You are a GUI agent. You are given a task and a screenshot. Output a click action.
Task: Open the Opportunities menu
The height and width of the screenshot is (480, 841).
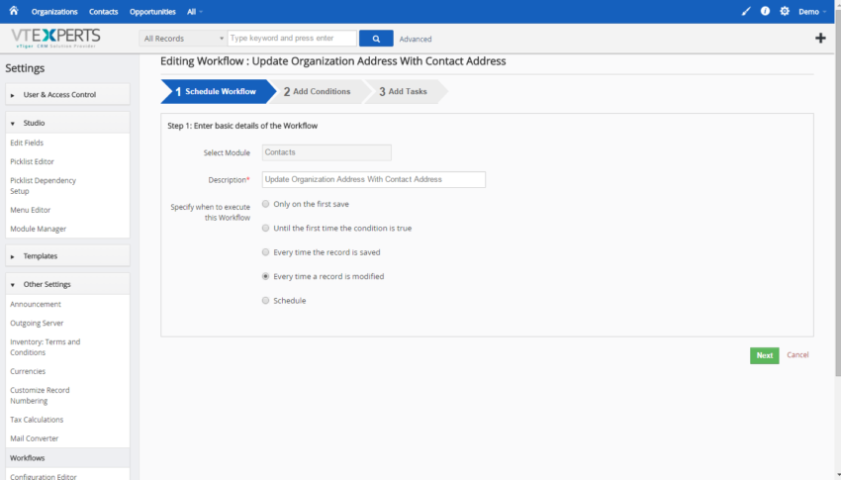pos(152,12)
